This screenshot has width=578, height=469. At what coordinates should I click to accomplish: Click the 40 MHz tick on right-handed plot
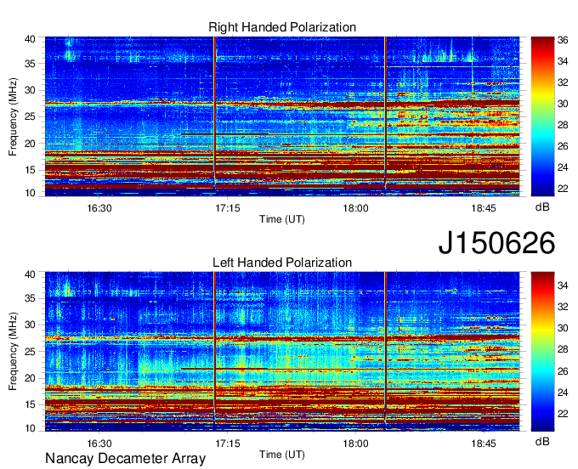click(x=30, y=39)
